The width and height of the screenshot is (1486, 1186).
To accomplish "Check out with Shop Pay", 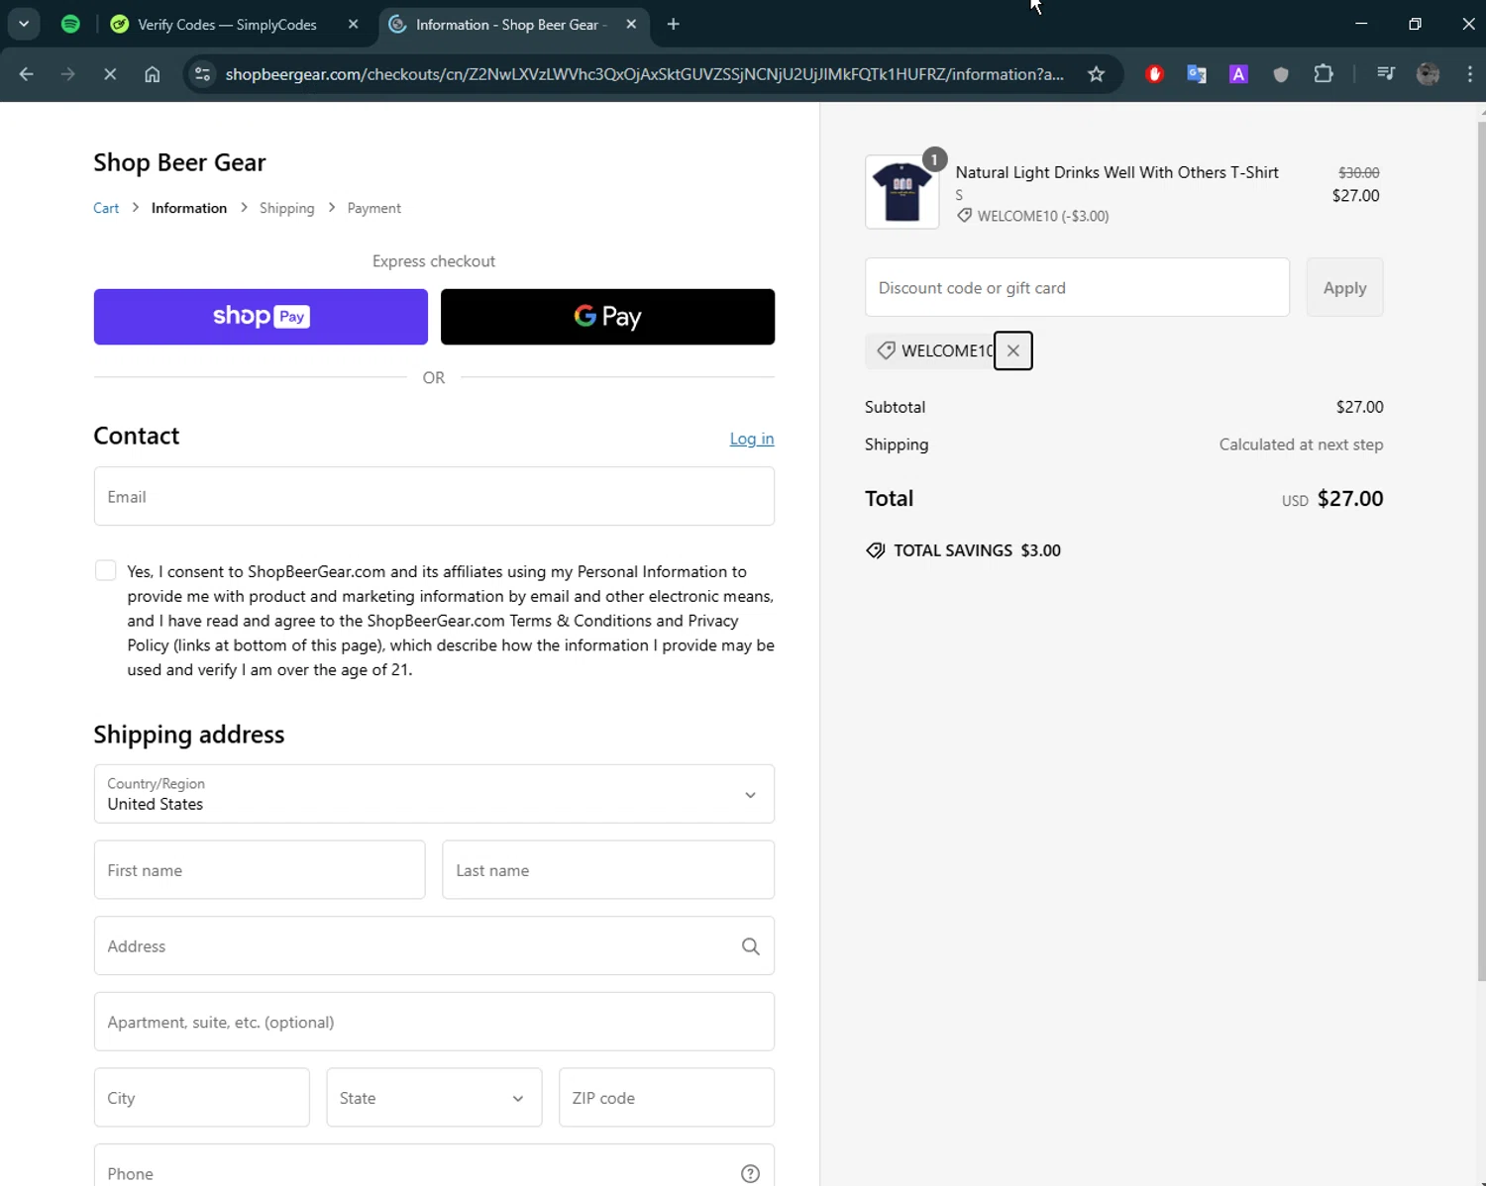I will coord(261,317).
